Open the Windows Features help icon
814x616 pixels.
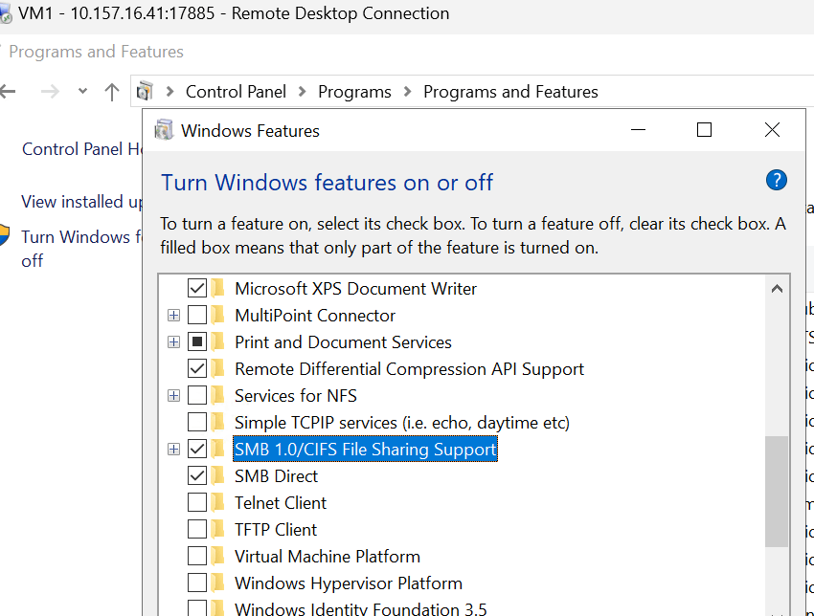click(776, 181)
